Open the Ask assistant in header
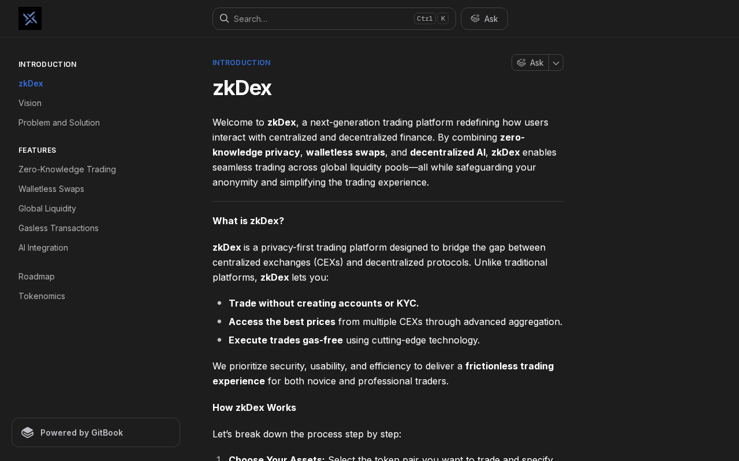 [x=484, y=18]
